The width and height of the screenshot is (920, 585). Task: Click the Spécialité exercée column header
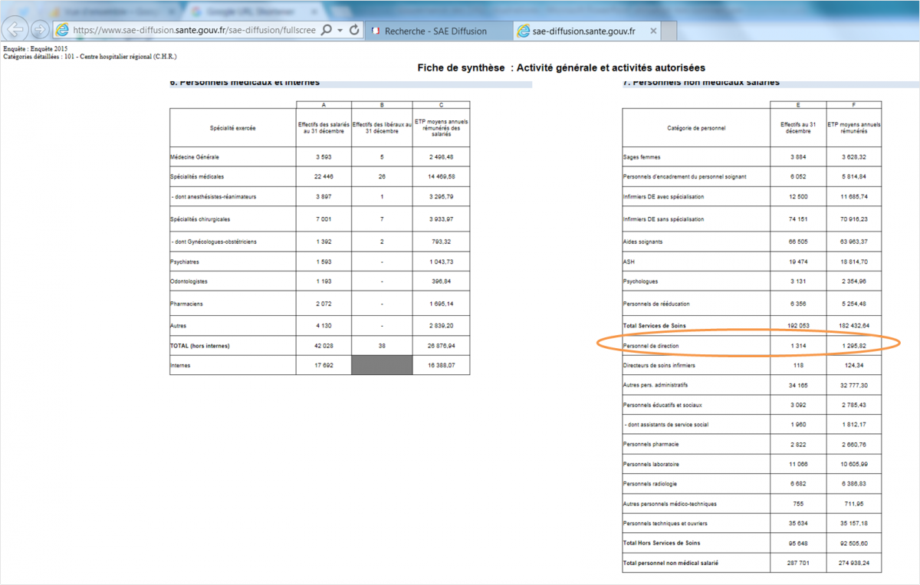[x=232, y=128]
